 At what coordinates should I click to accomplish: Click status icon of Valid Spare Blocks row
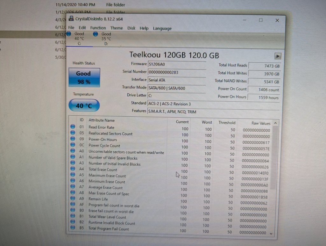coord(73,156)
